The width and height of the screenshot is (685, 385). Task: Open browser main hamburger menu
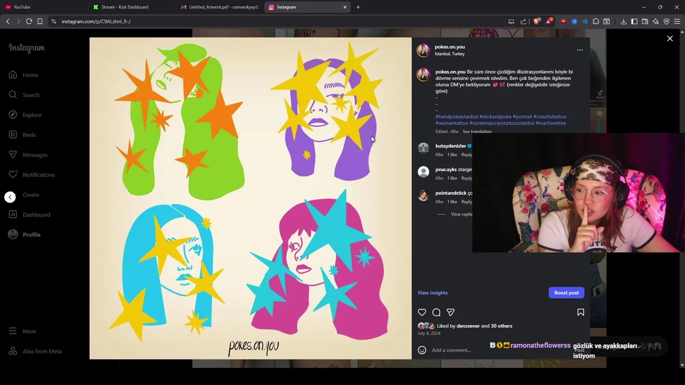tap(677, 21)
